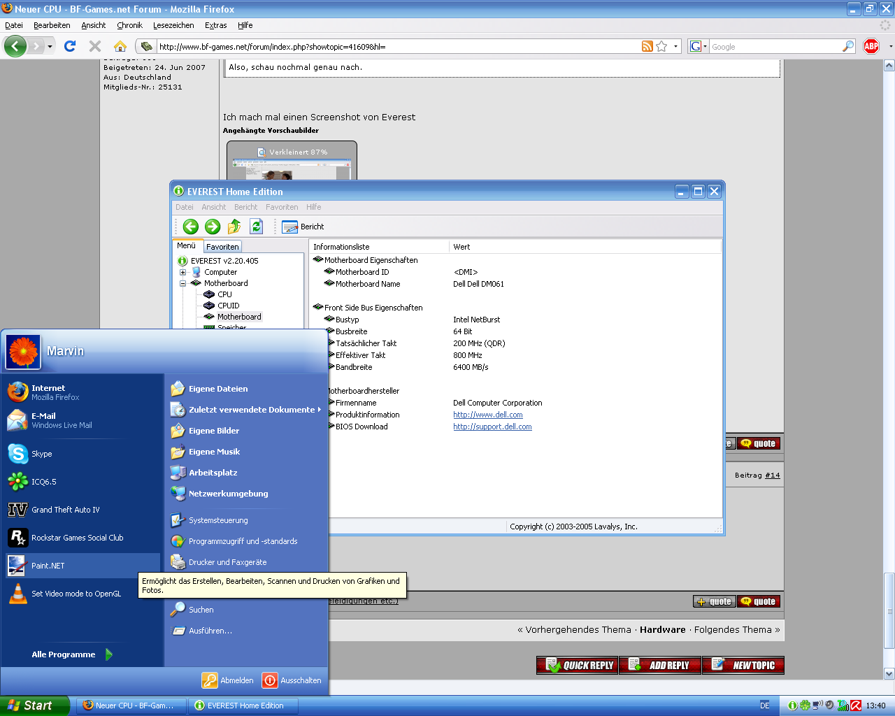Click Abmelden in the Start menu

(228, 680)
